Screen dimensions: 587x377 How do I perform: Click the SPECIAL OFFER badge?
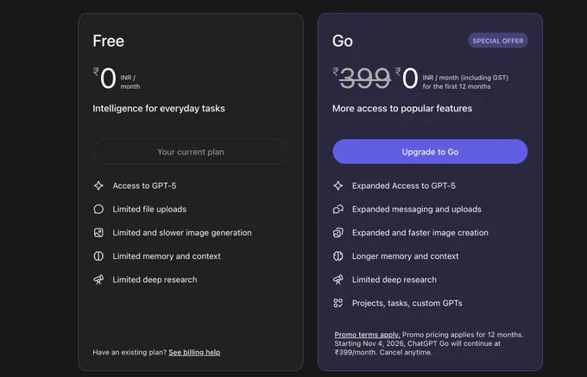tap(498, 41)
